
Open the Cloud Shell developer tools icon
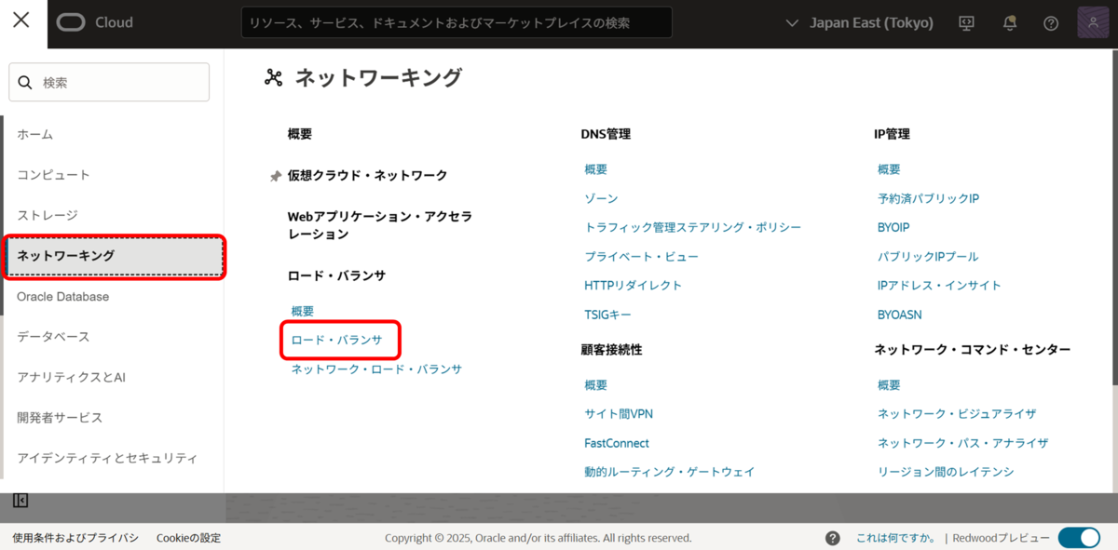967,23
